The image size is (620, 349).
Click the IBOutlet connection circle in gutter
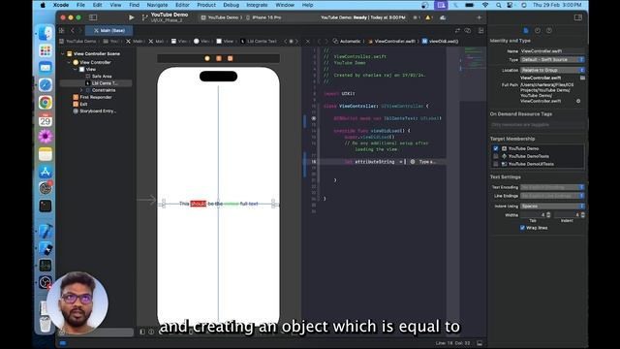click(314, 118)
